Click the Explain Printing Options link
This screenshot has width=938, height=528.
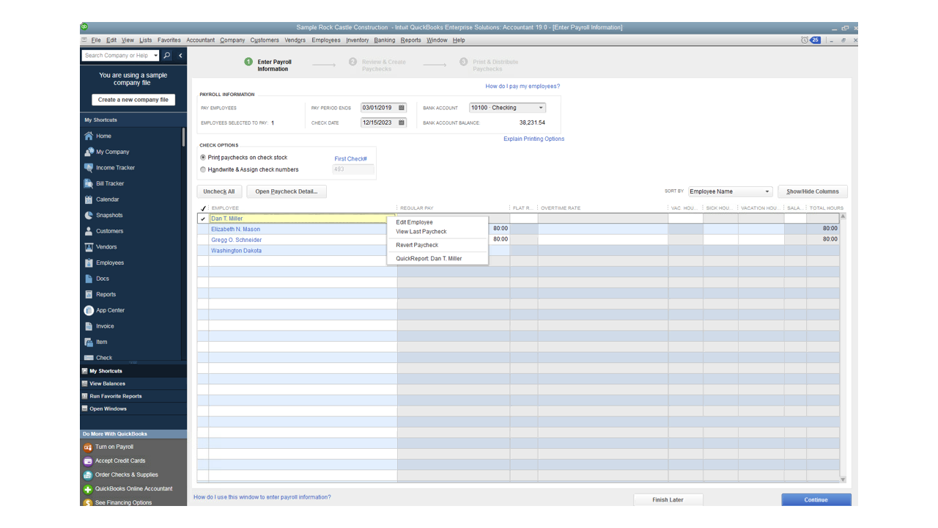coord(533,139)
